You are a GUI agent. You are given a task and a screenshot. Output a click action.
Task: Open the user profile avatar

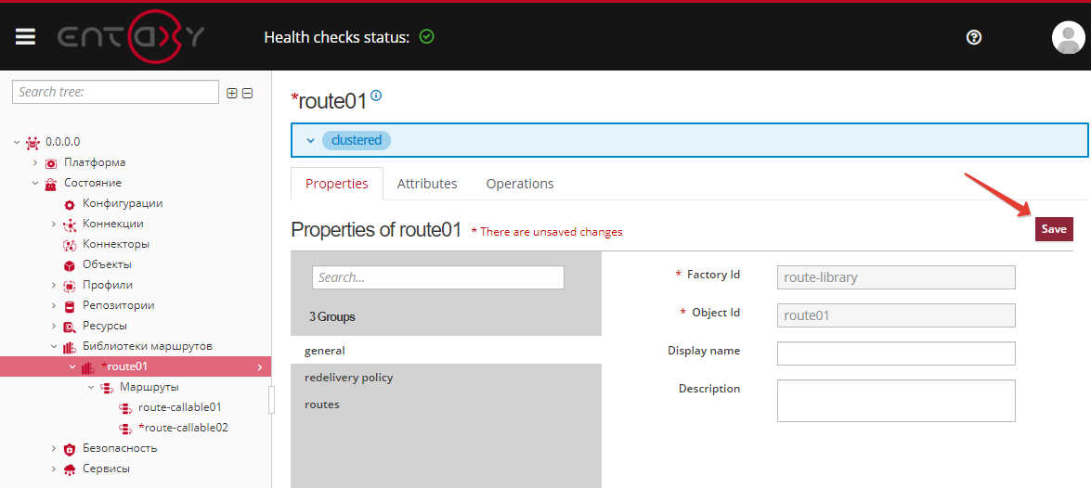pos(1068,37)
